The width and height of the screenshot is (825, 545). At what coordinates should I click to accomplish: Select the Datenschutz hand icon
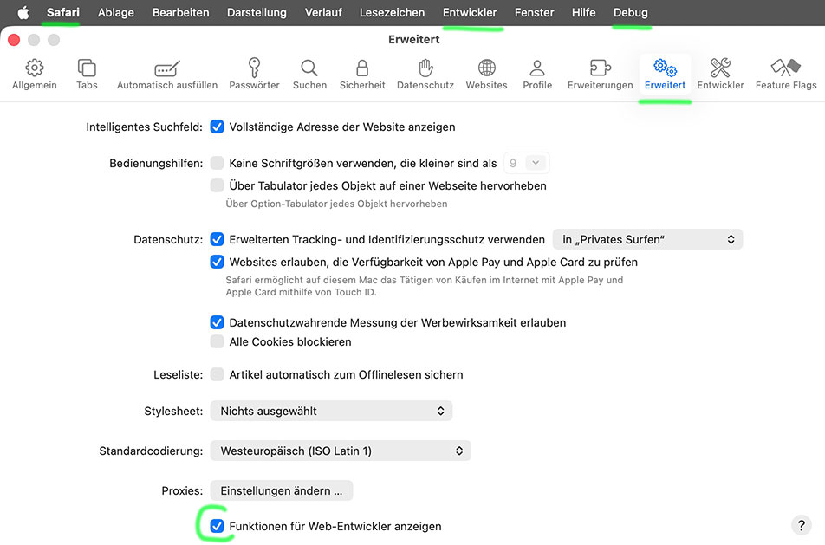coord(425,74)
